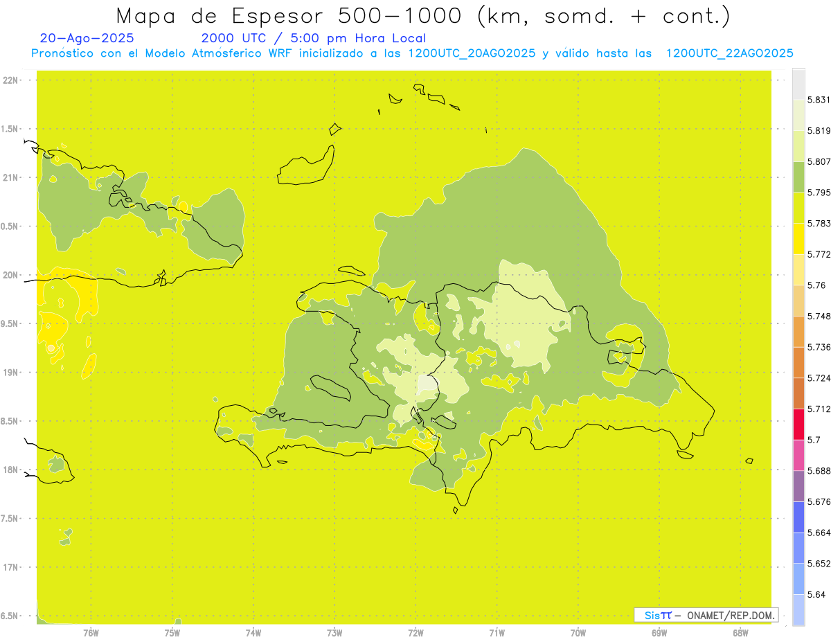This screenshot has width=831, height=642.
Task: Click legend value "5.783"
Action: point(820,223)
